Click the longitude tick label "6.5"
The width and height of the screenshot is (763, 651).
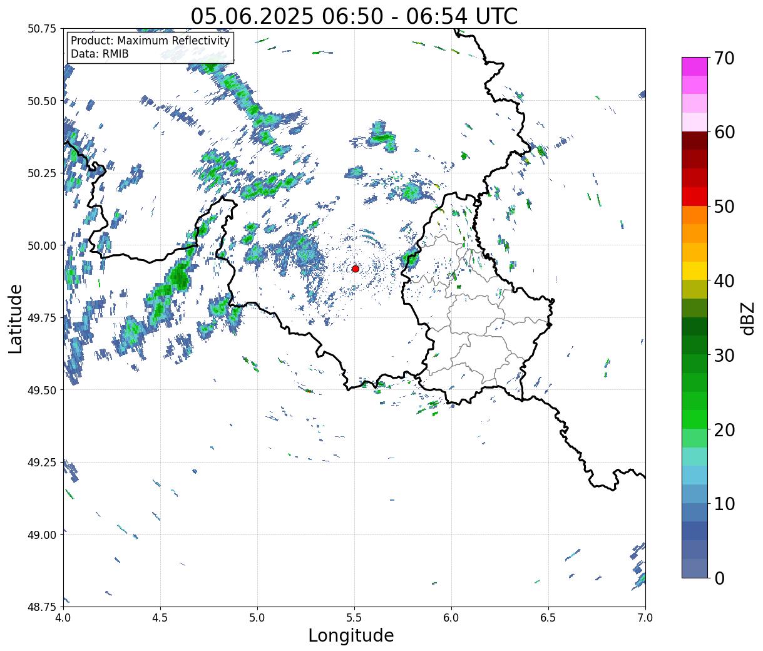[x=548, y=618]
